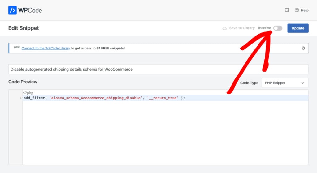
Task: Click the PHP Snippet dropdown chevron
Action: click(303, 83)
